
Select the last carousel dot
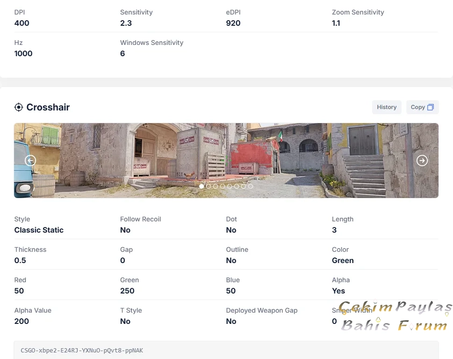click(251, 186)
